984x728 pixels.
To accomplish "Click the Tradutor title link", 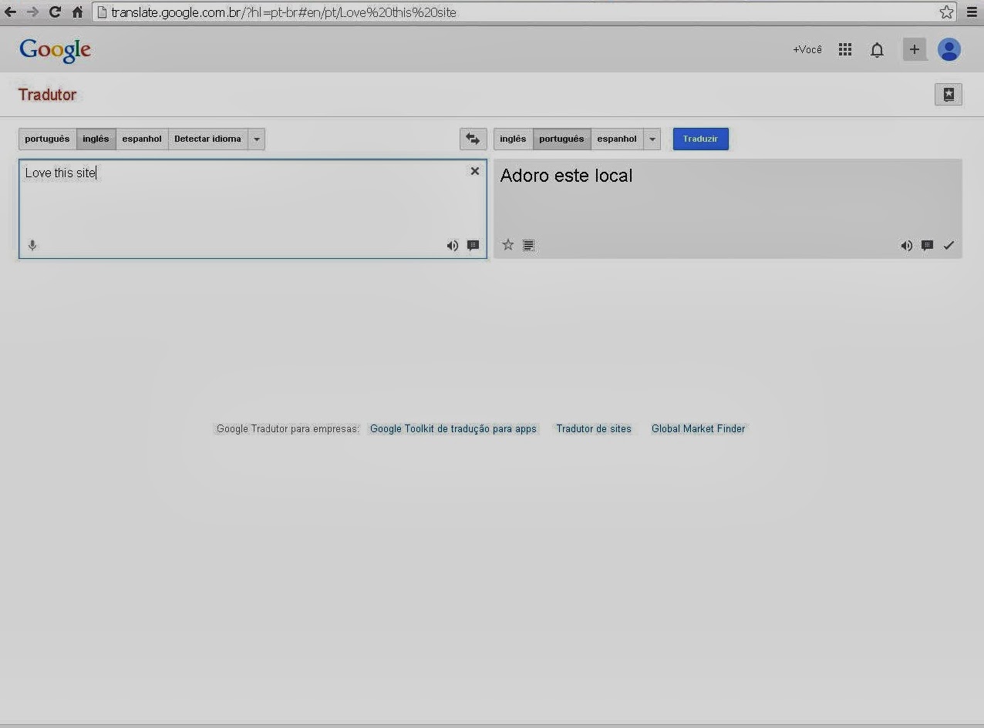I will (47, 95).
